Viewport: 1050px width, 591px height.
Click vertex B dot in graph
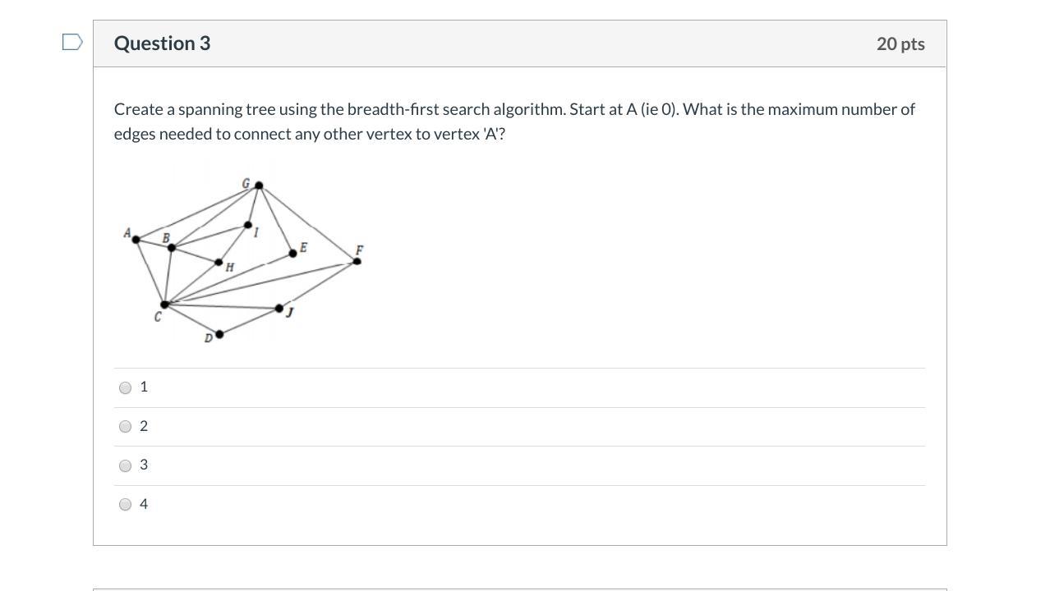(171, 247)
